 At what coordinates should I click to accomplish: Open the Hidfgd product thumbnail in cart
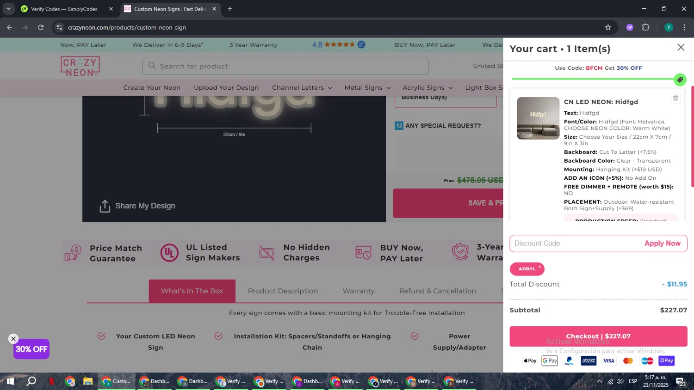(538, 118)
